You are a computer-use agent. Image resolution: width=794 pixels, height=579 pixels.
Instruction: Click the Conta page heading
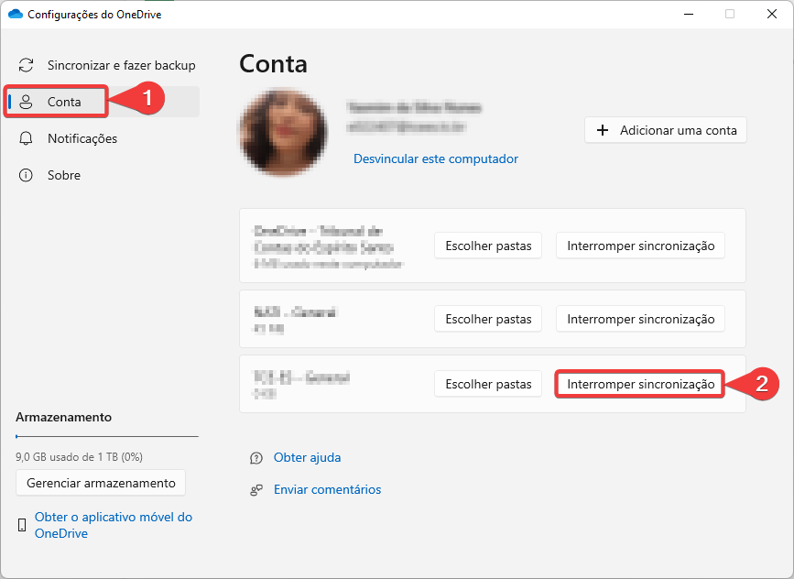(x=274, y=64)
